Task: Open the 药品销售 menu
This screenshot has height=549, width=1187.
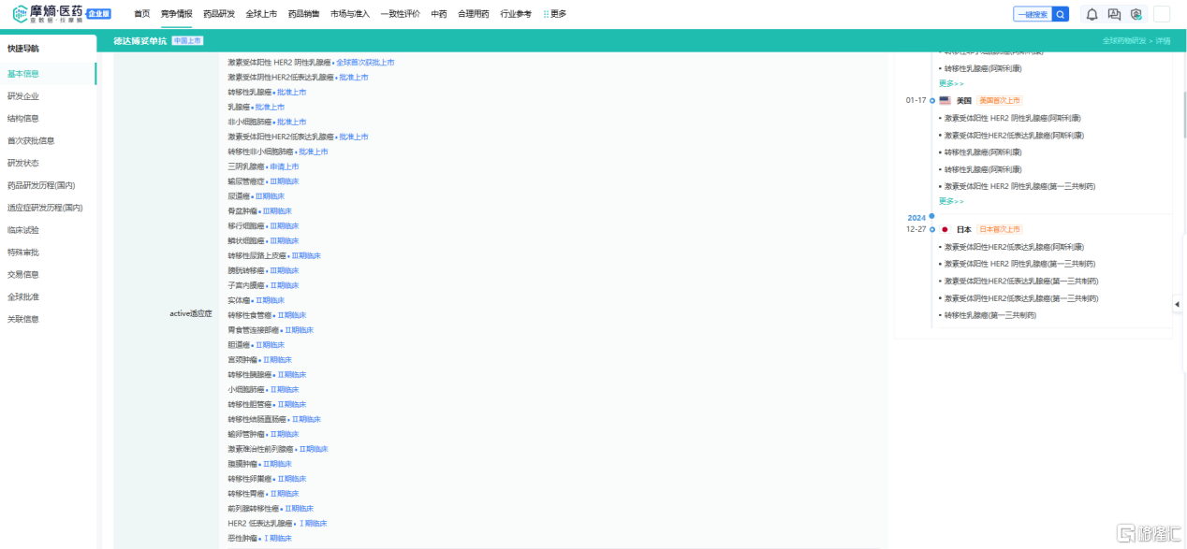Action: point(303,14)
